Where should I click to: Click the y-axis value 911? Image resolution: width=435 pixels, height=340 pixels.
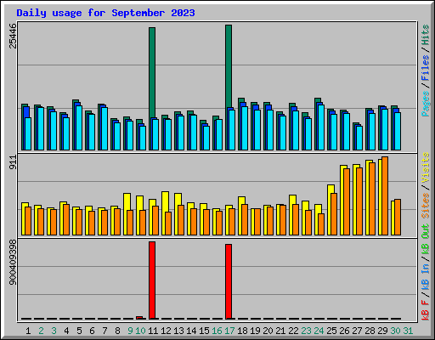tap(13, 162)
